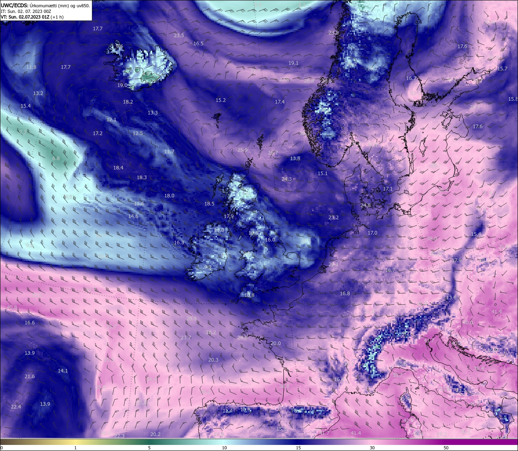Click the map value '12.5'
Image resolution: width=518 pixels, height=451 pixels.
138,133
